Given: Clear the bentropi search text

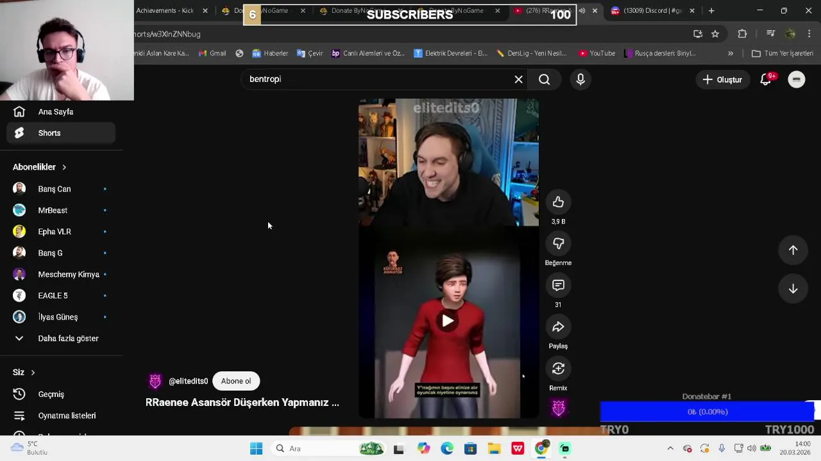Looking at the screenshot, I should click(518, 79).
